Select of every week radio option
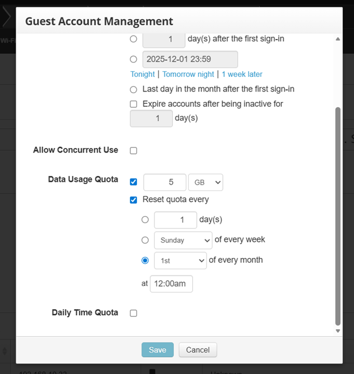This screenshot has height=374, width=354. [145, 240]
